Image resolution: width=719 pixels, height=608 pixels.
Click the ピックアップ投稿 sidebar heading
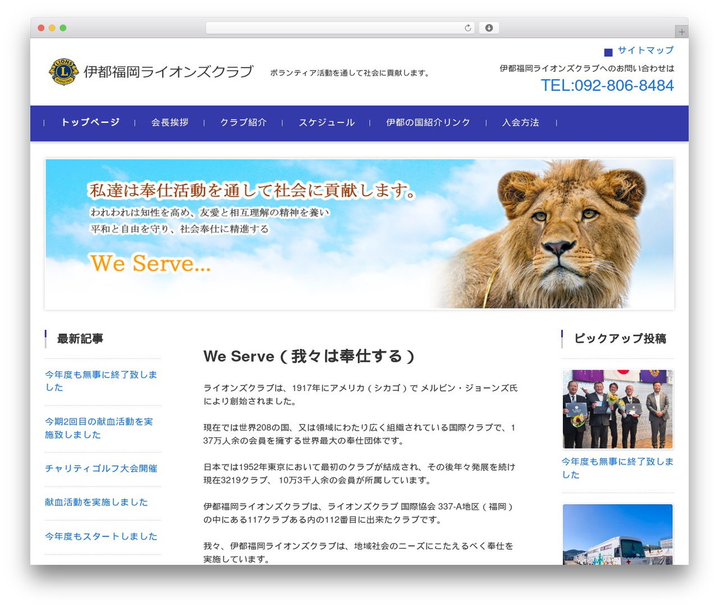coord(620,339)
